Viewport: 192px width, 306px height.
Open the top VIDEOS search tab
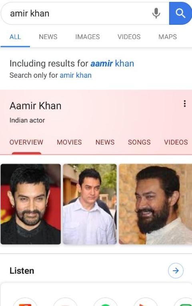129,37
